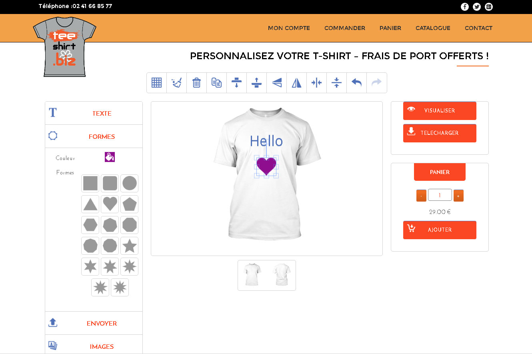Screen dimensions: 532x354
Task: Click the clear-all broom icon
Action: [x=176, y=83]
